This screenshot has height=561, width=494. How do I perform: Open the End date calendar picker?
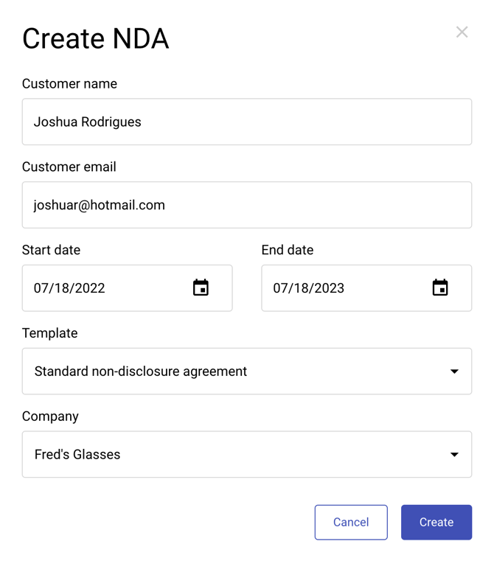[440, 288]
